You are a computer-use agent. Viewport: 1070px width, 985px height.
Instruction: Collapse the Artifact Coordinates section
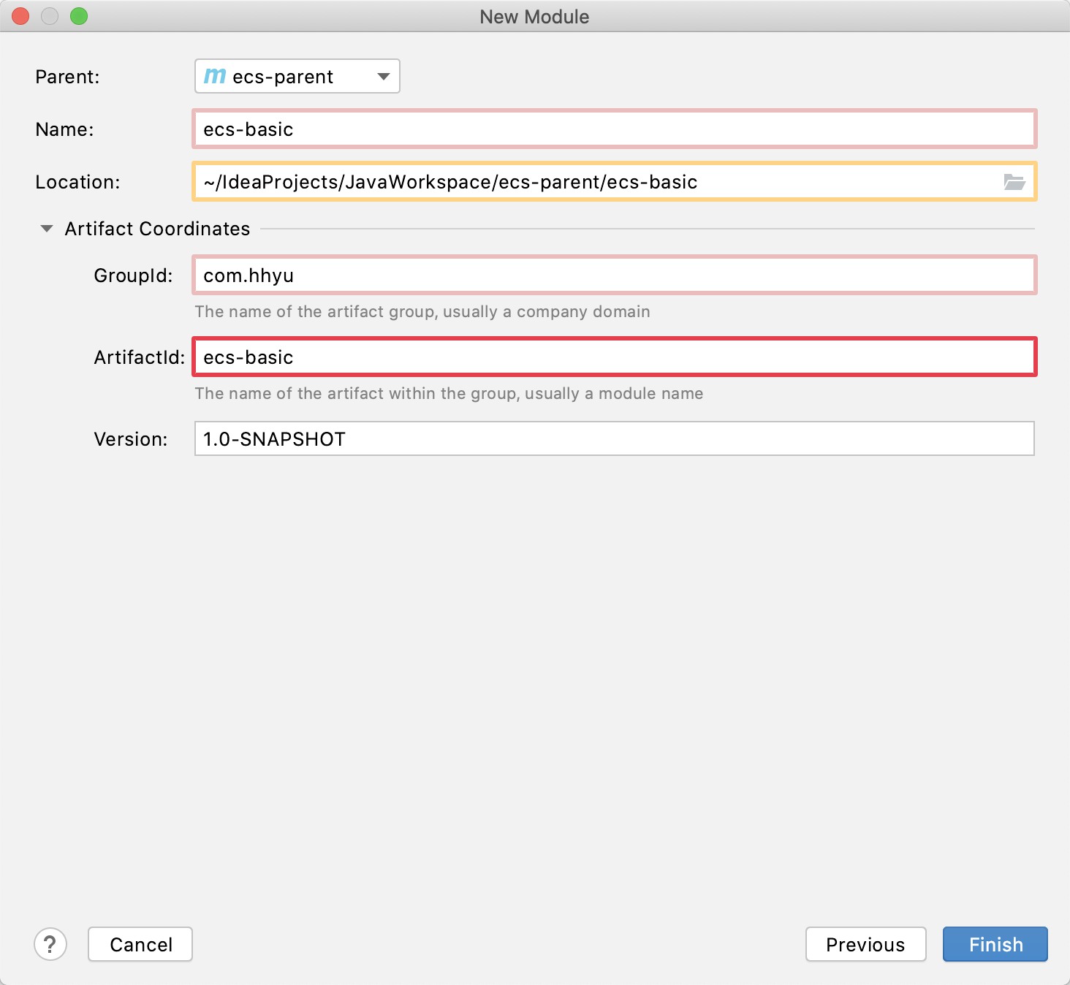pos(47,229)
